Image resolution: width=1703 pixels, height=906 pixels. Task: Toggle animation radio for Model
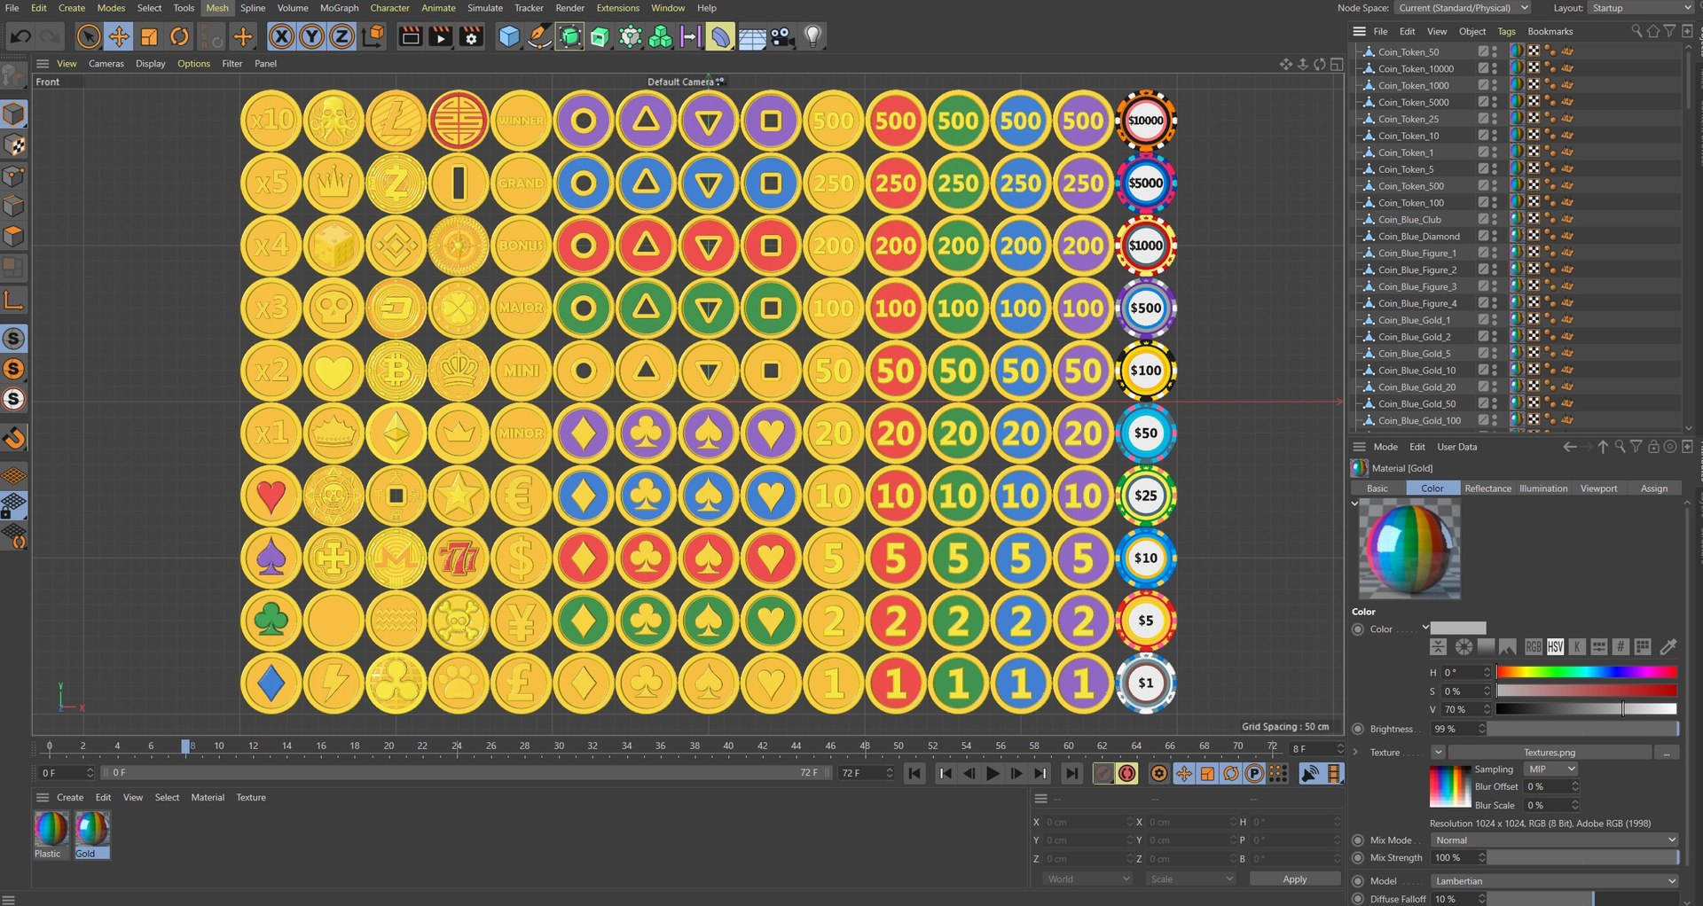(x=1358, y=881)
